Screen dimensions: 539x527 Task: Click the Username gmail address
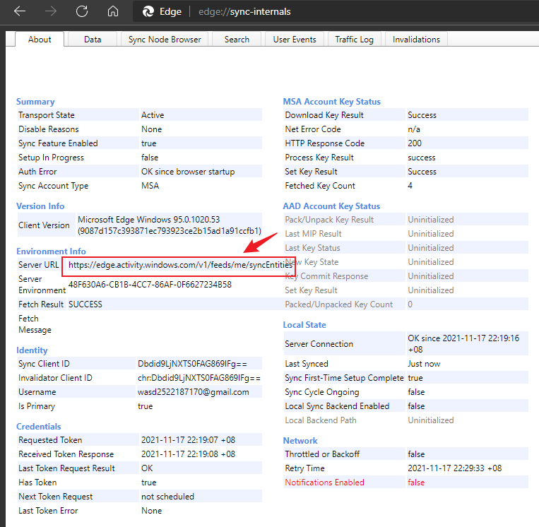click(193, 392)
